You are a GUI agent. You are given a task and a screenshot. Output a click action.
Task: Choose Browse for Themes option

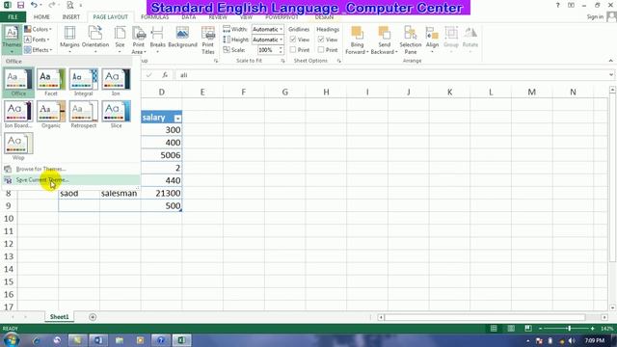pyautogui.click(x=70, y=170)
